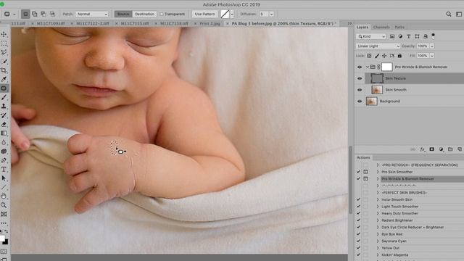
Task: Open the search icon in options bar
Action: click(x=449, y=14)
